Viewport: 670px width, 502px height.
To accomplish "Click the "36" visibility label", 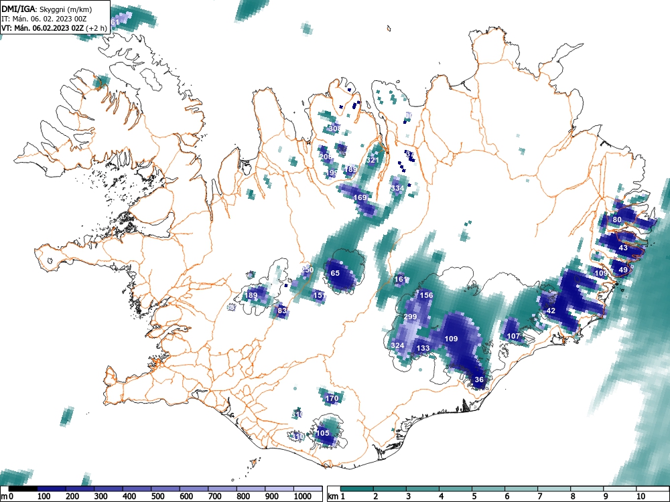I will [479, 380].
